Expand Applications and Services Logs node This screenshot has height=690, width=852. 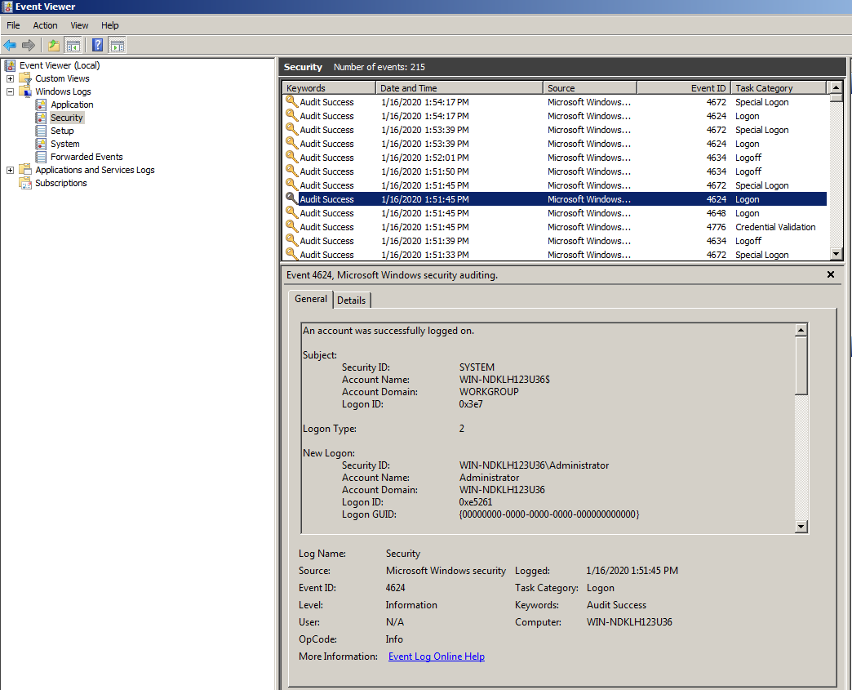(x=10, y=170)
